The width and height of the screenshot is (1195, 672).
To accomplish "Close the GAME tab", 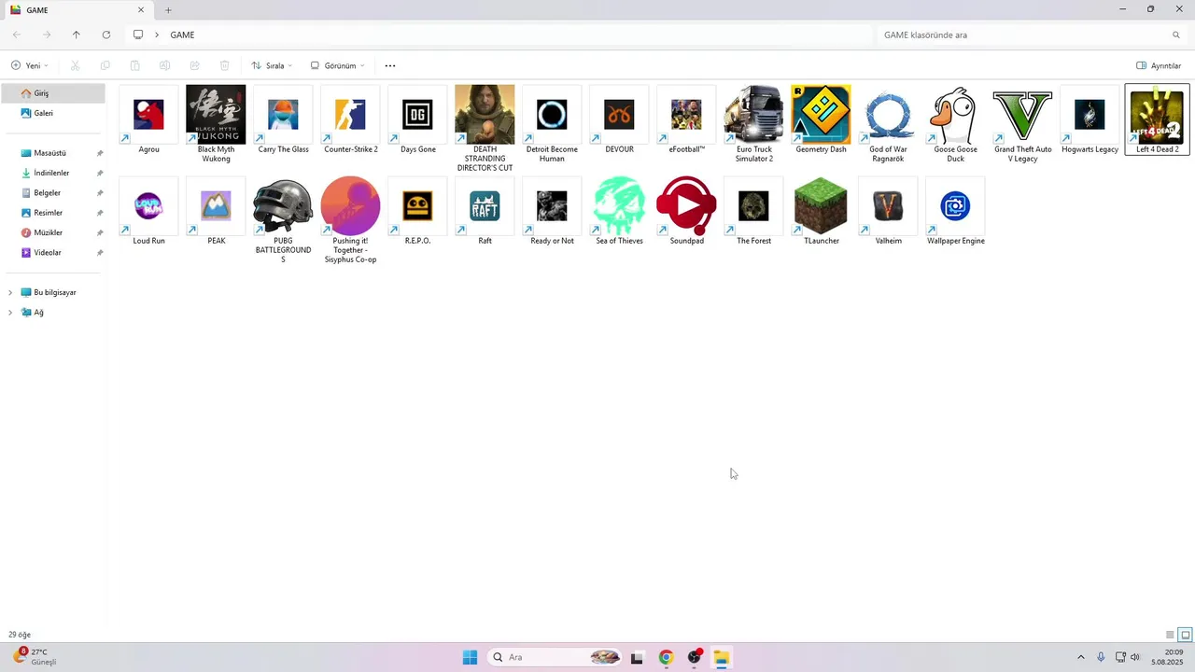I will 141,10.
